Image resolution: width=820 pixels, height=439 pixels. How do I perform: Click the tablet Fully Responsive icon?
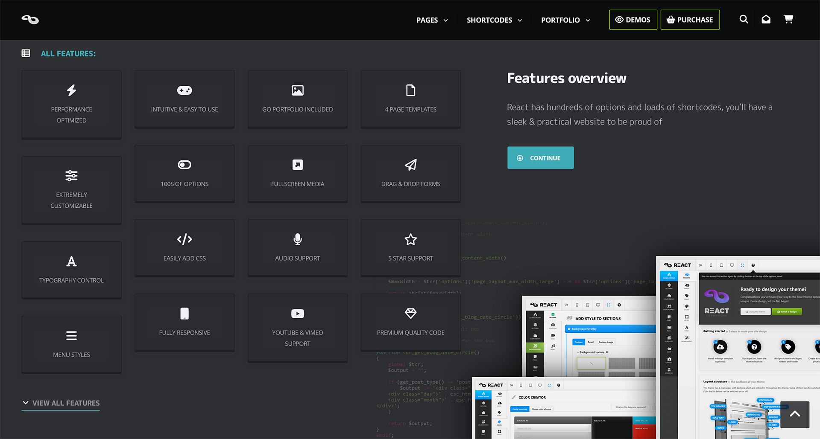[184, 314]
